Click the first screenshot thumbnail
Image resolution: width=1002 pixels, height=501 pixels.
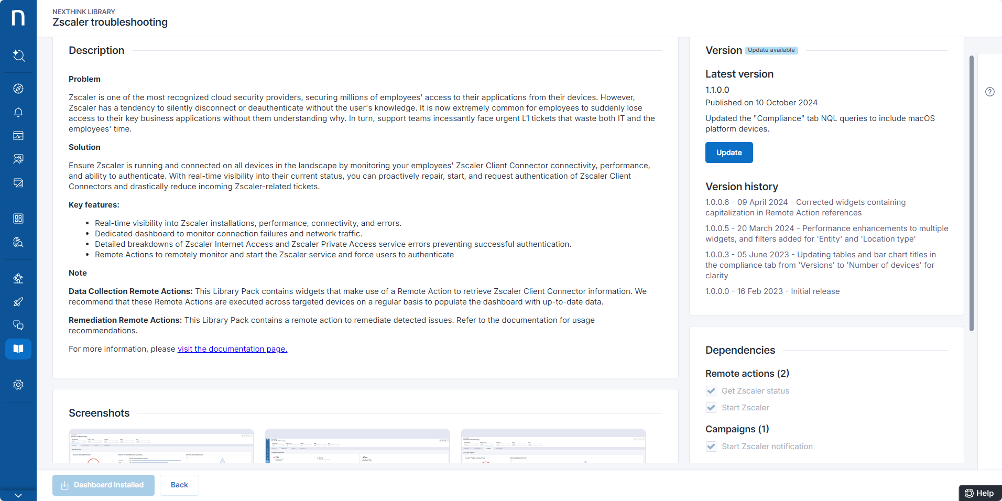coord(161,446)
